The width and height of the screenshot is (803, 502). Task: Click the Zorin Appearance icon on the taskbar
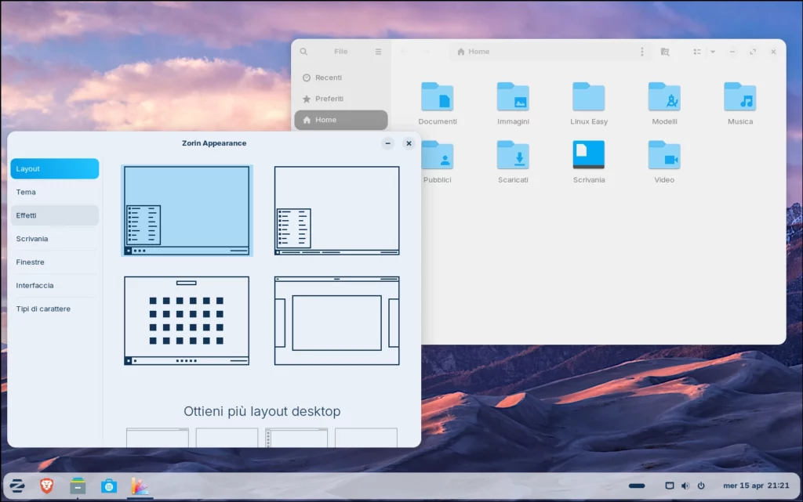140,486
